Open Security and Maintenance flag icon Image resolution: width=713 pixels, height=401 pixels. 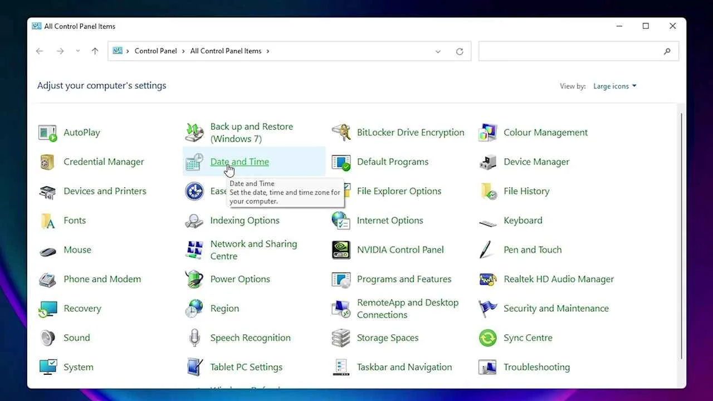(488, 309)
